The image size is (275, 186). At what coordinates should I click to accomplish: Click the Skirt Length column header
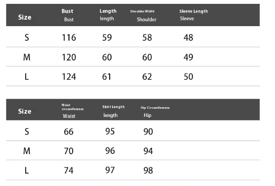(x=112, y=111)
